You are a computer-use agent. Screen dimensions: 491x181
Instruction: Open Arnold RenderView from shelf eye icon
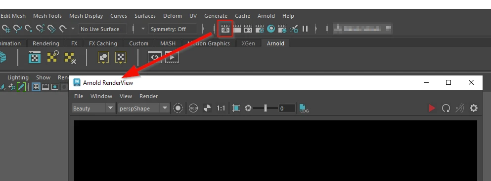coord(155,57)
